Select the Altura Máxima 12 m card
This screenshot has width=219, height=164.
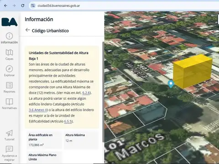[81, 140]
